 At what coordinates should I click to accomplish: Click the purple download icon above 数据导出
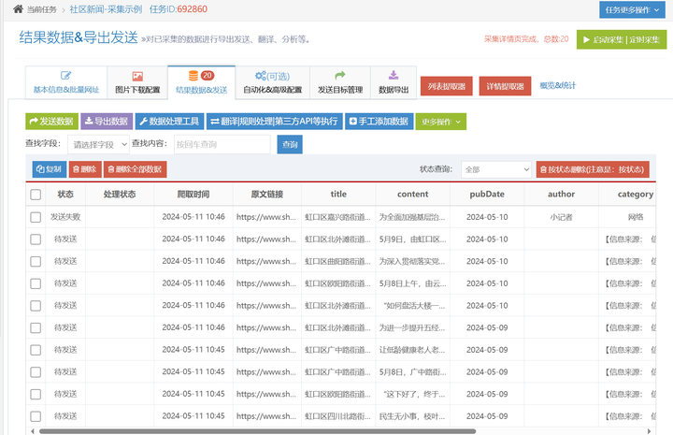(394, 76)
